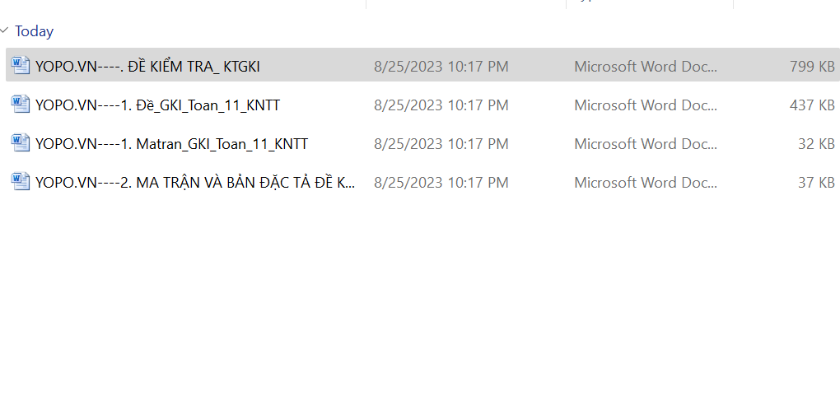Click Word icon of MA TRẬN VÀ BẢN ĐẶC TẢ file
The image size is (840, 405).
click(21, 182)
